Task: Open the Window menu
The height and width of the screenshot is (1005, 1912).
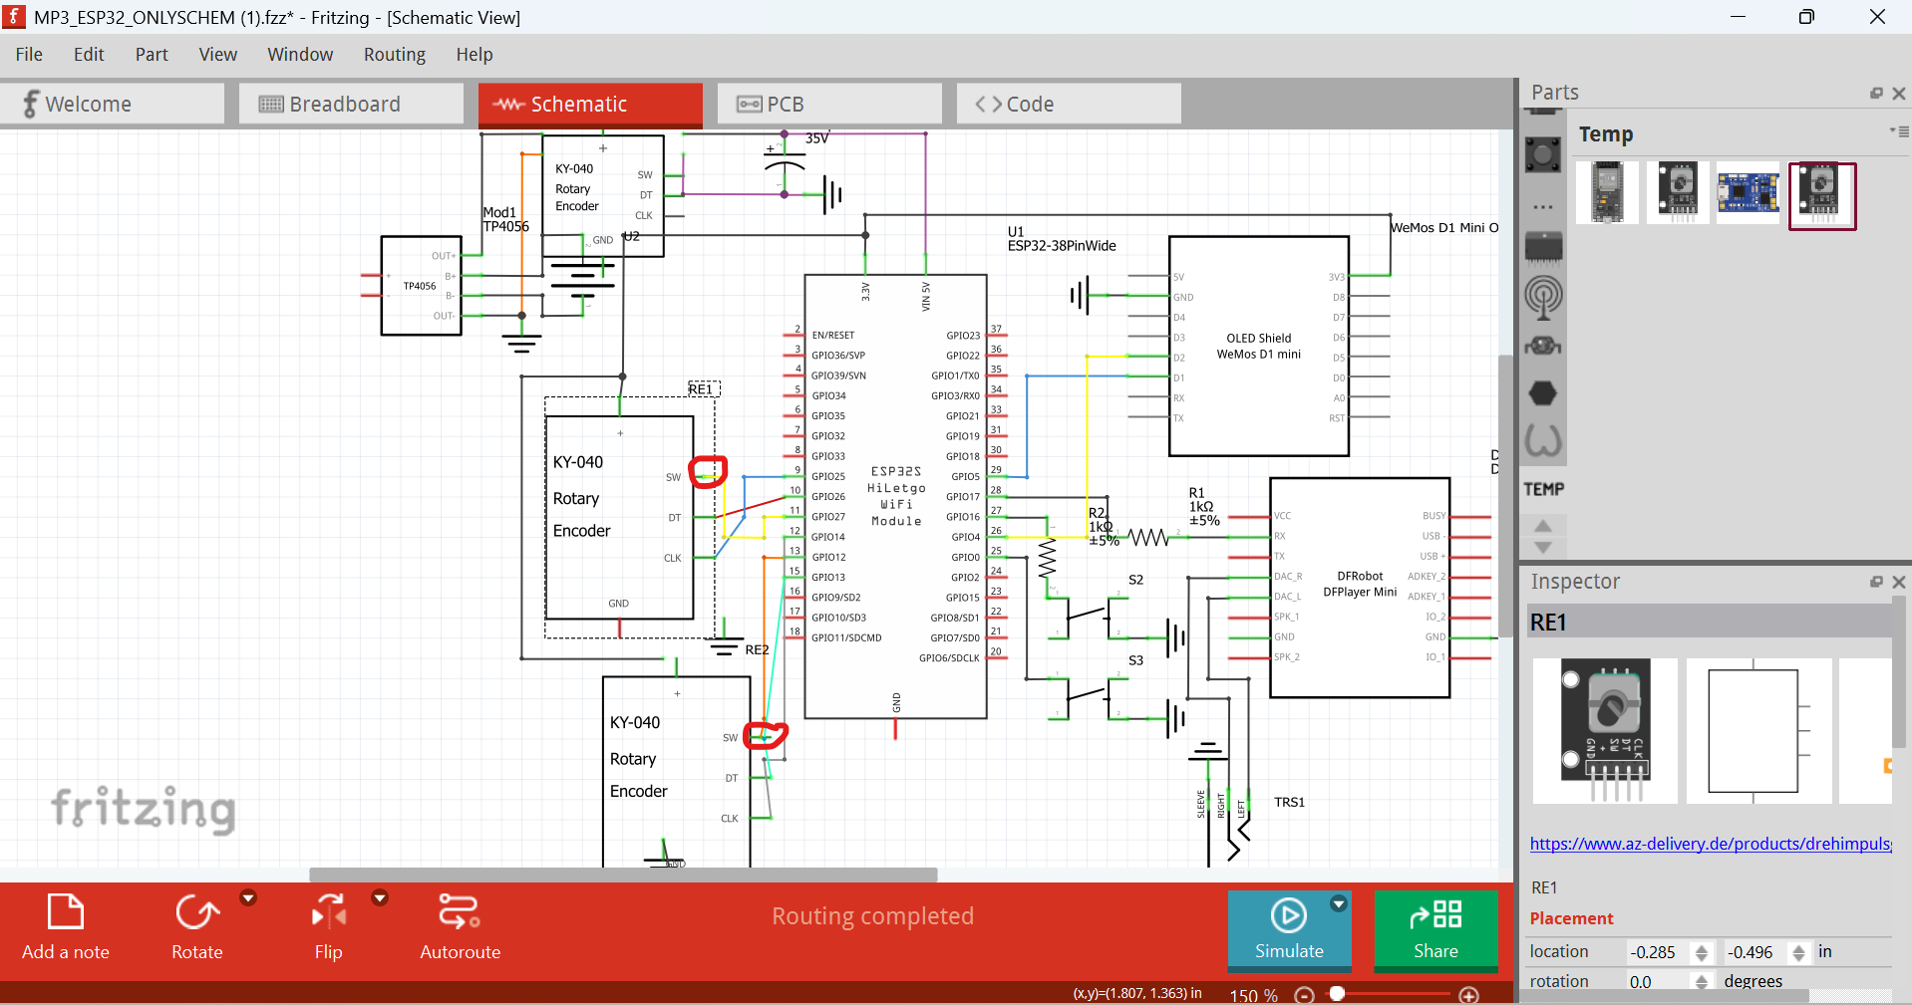Action: [300, 55]
